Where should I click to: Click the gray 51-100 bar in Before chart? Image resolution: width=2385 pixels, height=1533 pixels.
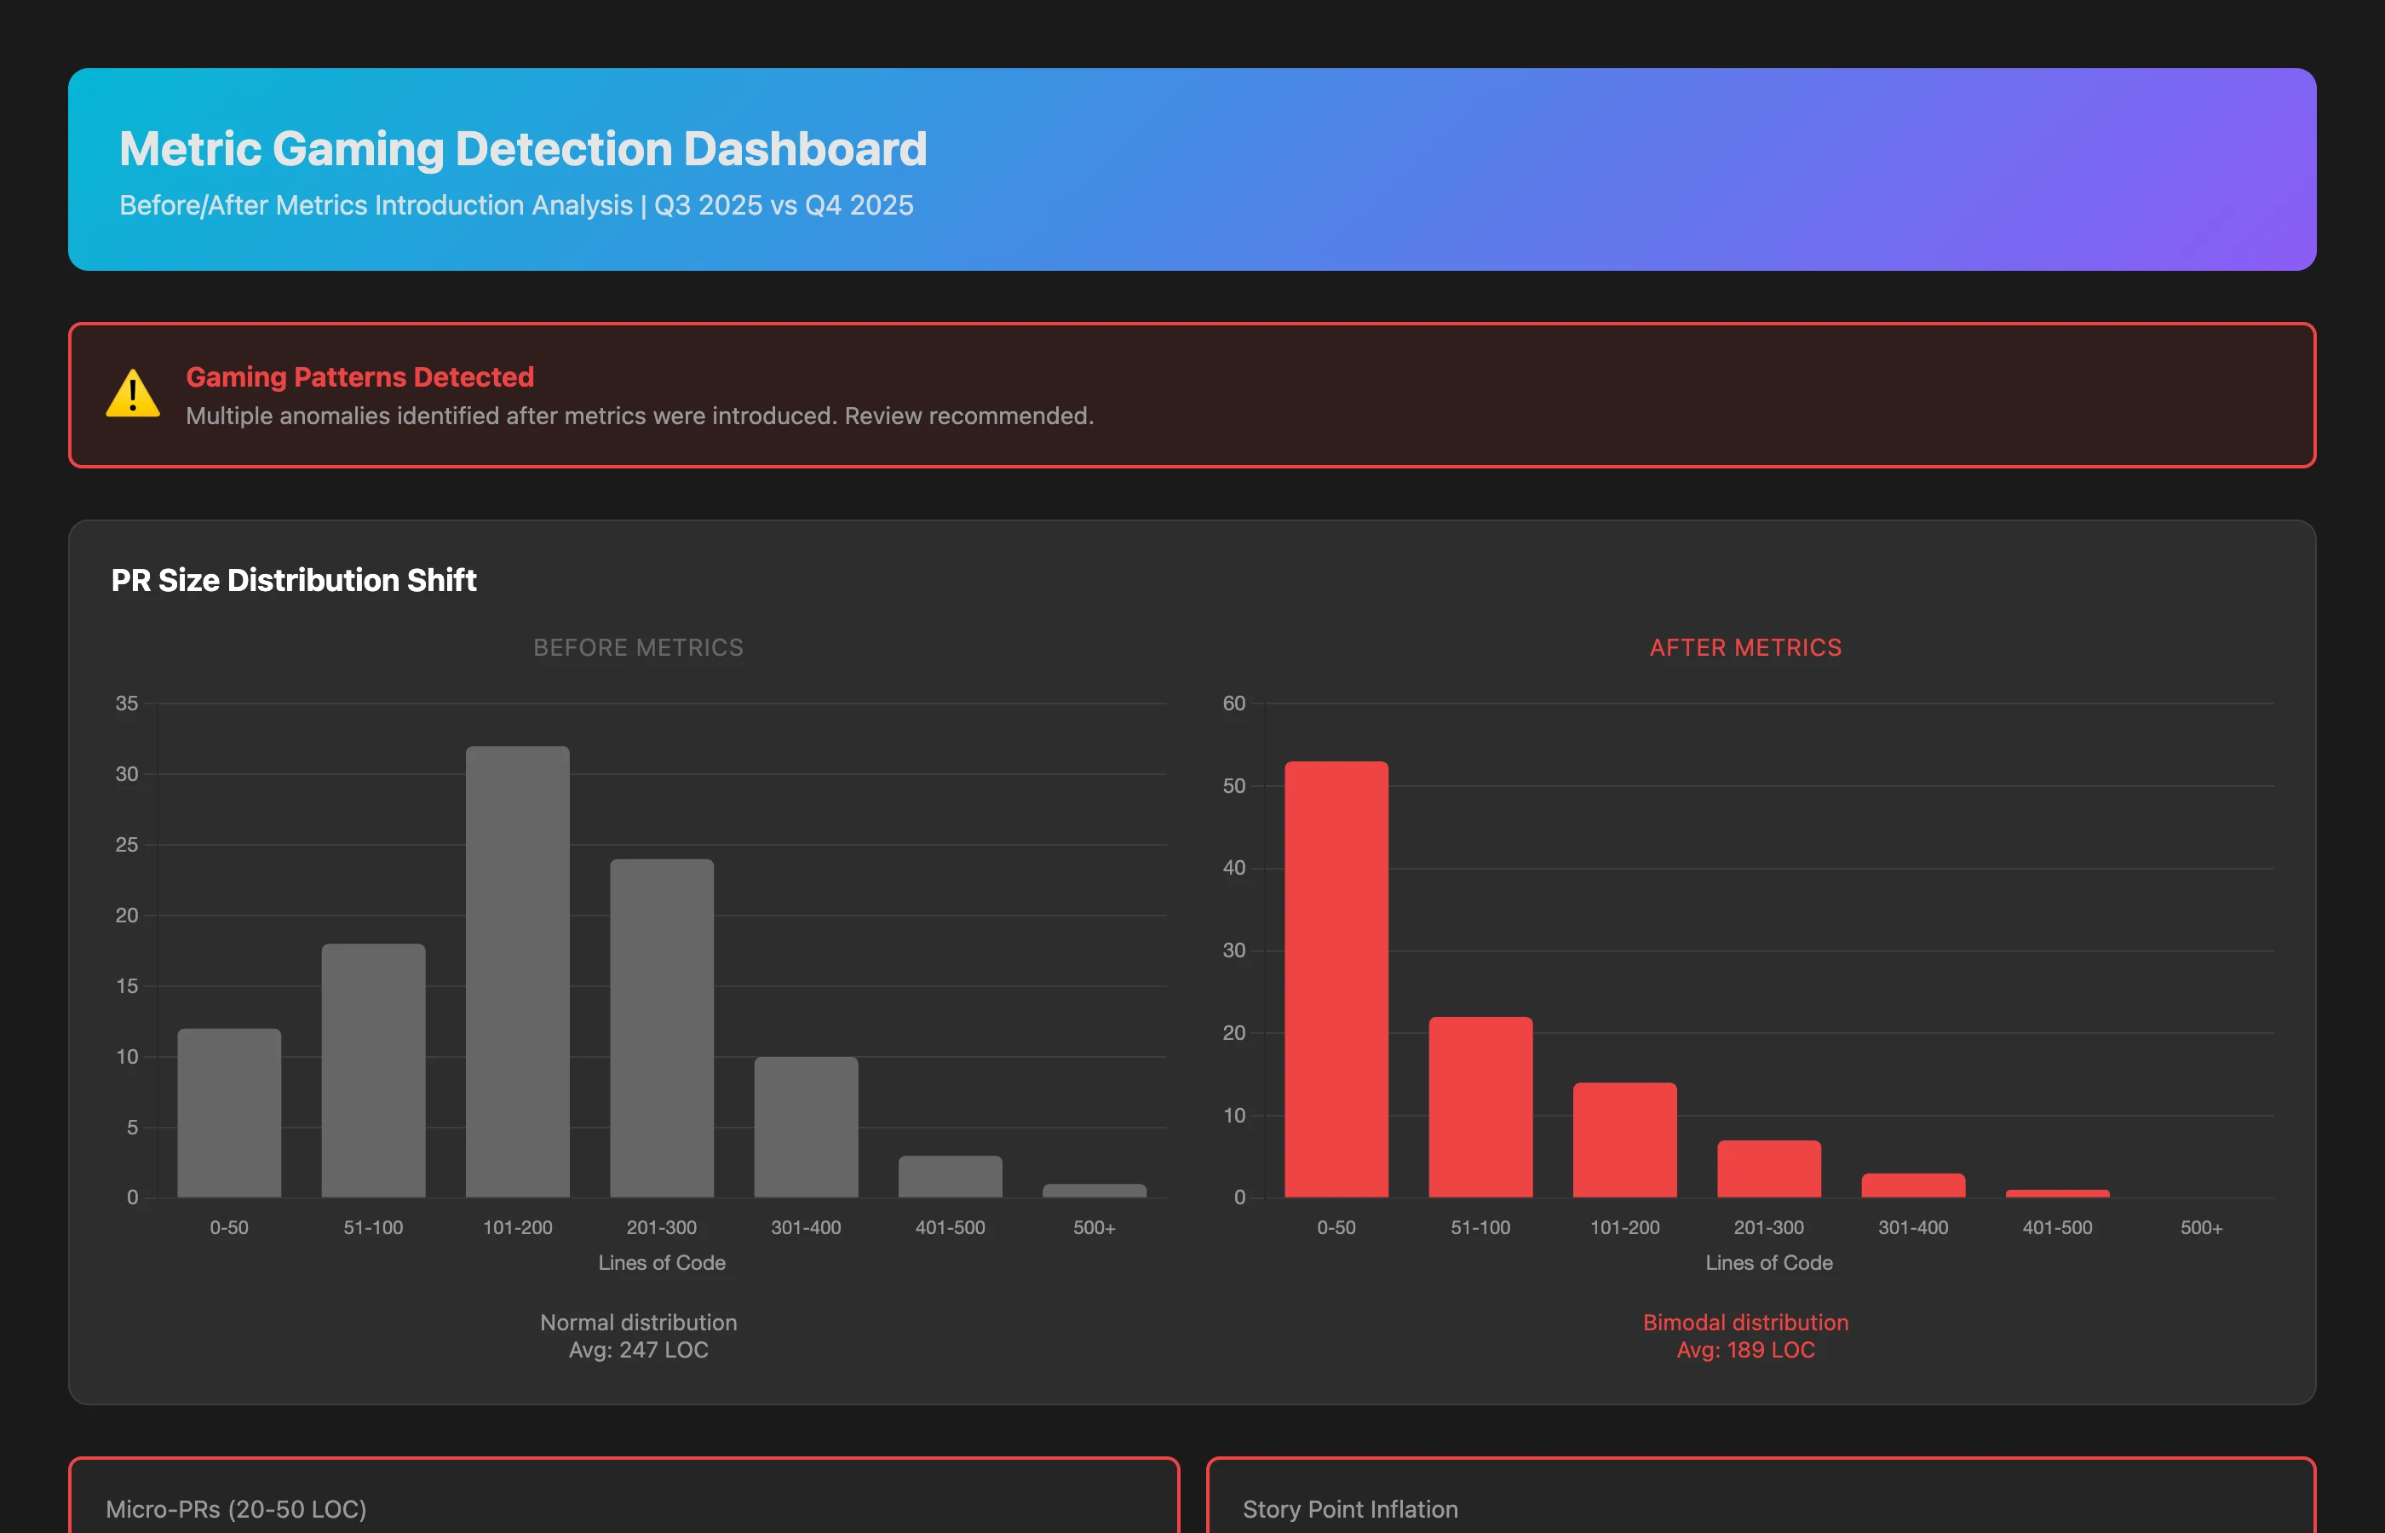coord(373,1070)
